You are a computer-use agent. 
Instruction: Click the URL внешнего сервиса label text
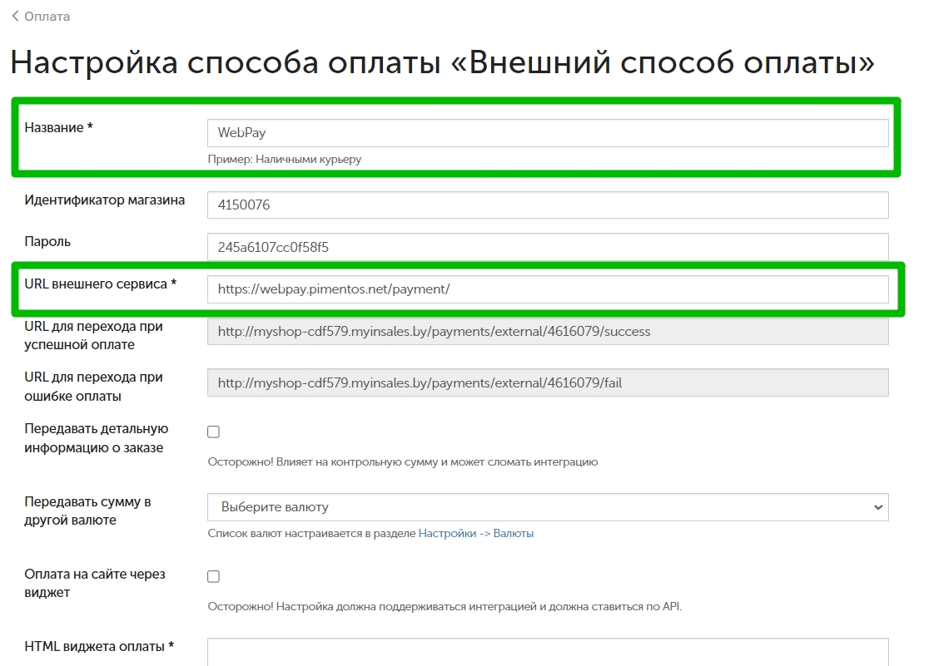100,284
